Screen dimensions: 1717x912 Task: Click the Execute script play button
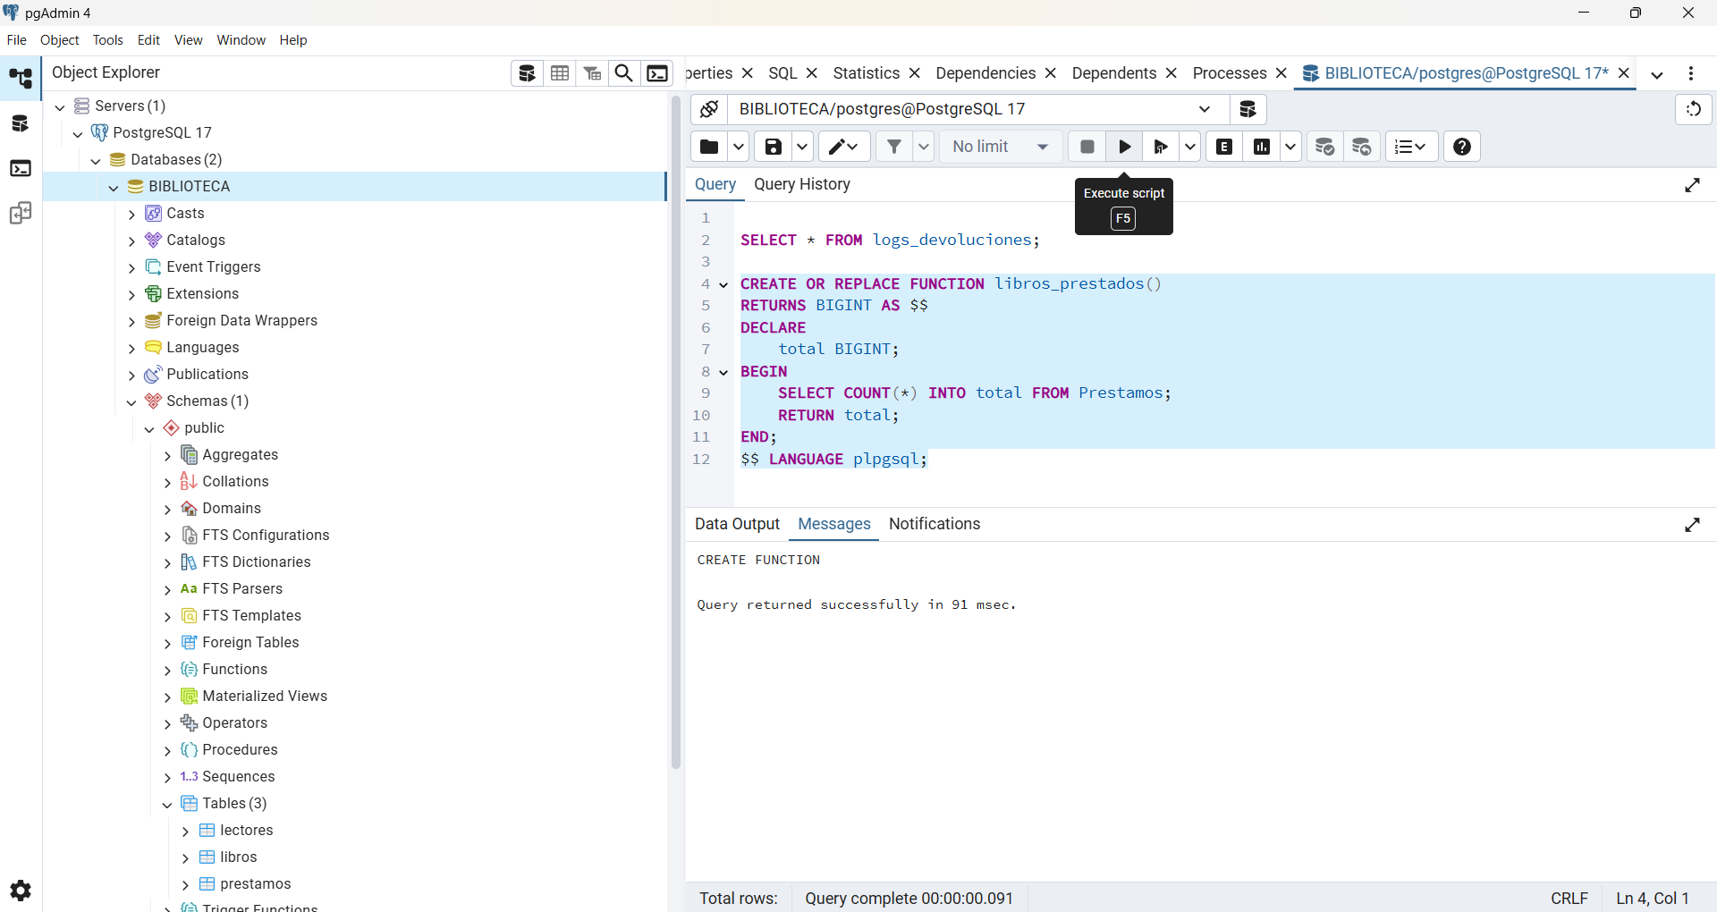pyautogui.click(x=1124, y=147)
